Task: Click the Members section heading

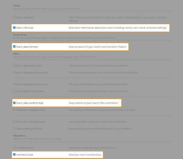Action: (19, 136)
